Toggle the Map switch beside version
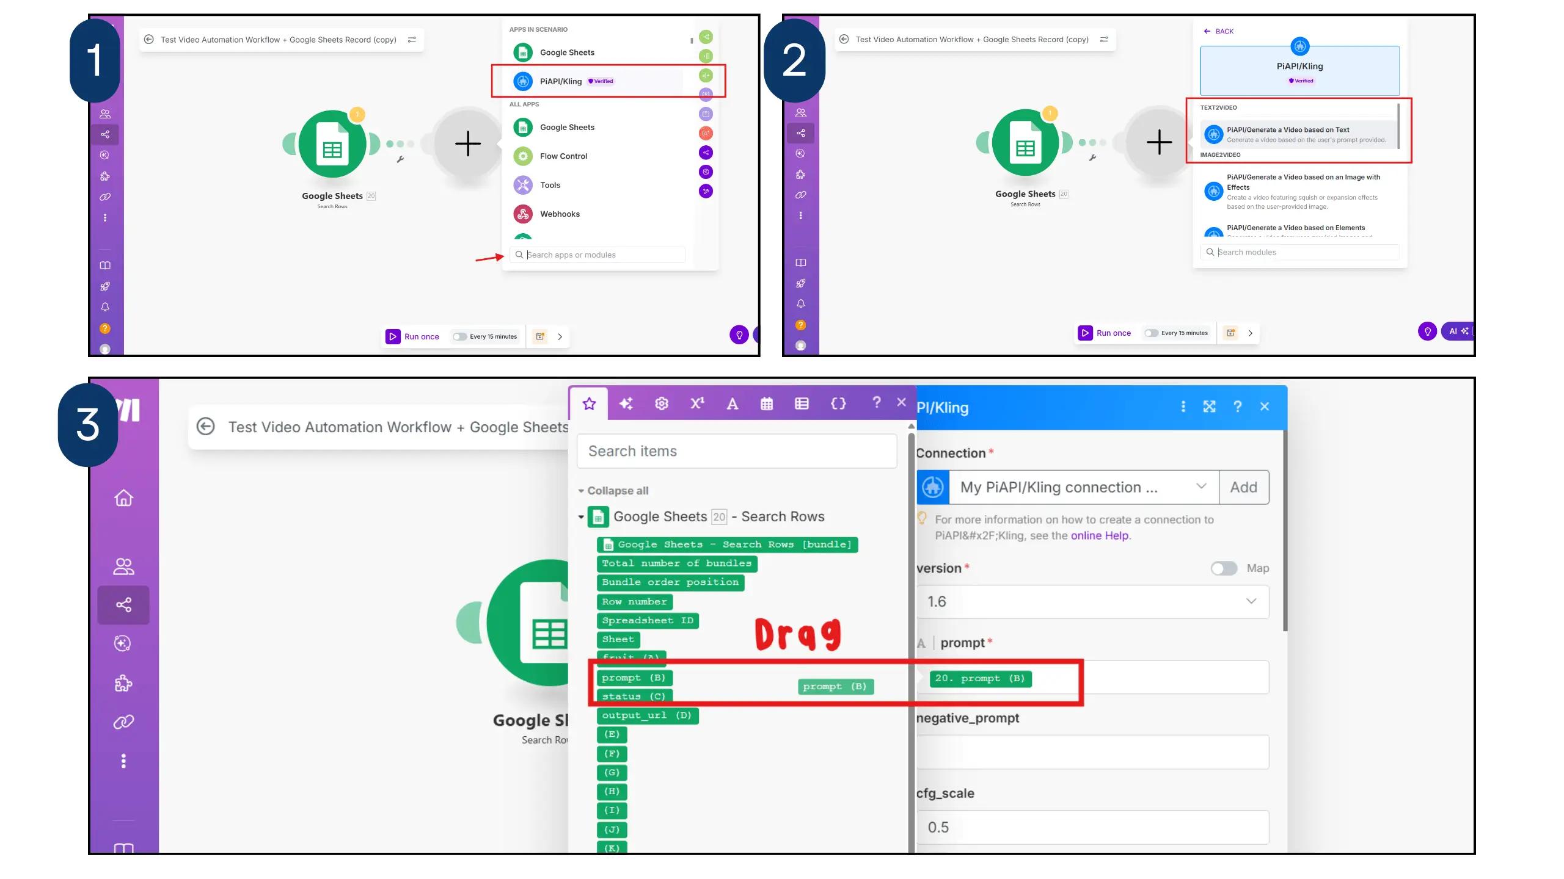This screenshot has height=879, width=1564. [1224, 568]
